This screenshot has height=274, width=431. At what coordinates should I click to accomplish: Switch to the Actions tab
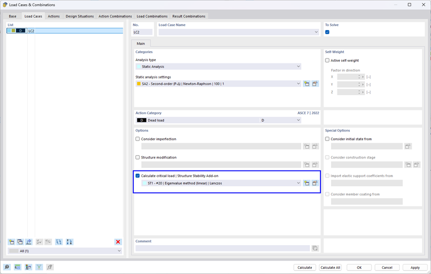(54, 16)
